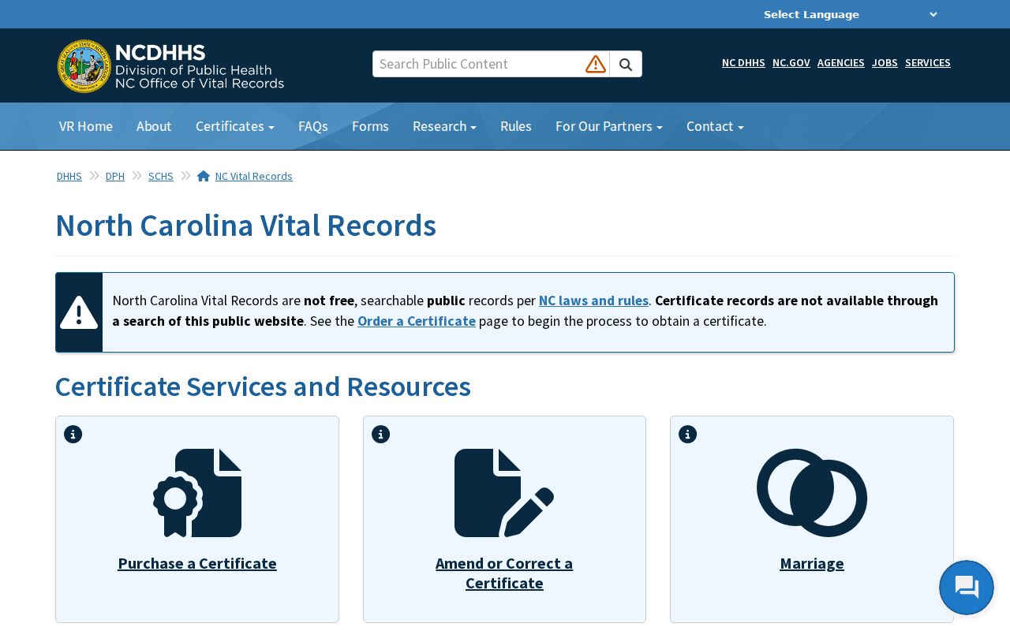1010x631 pixels.
Task: Click the home icon in the breadcrumb
Action: click(204, 176)
